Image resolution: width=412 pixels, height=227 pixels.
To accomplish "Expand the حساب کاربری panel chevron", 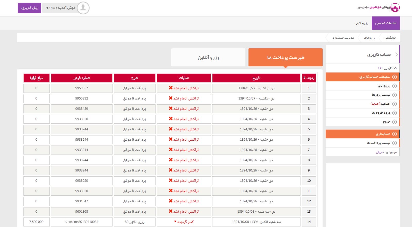I will [396, 55].
